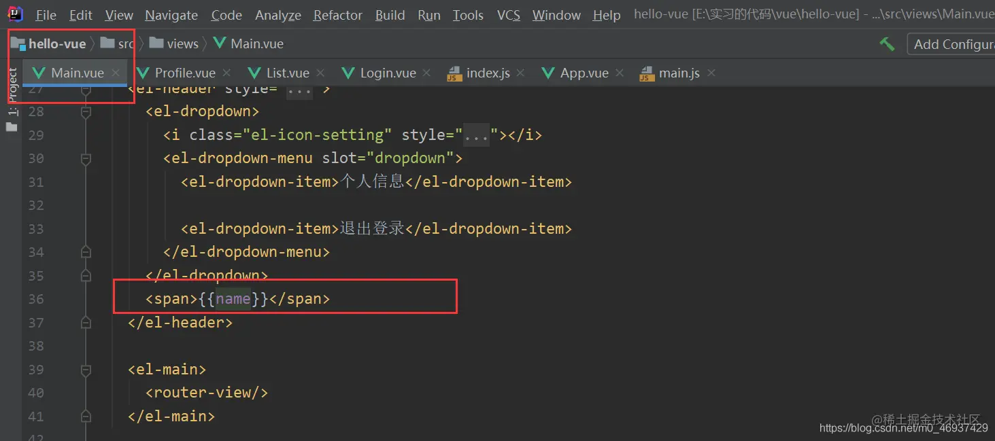Collapse el-dropdown-menu block at line 30
The image size is (995, 441).
point(86,159)
